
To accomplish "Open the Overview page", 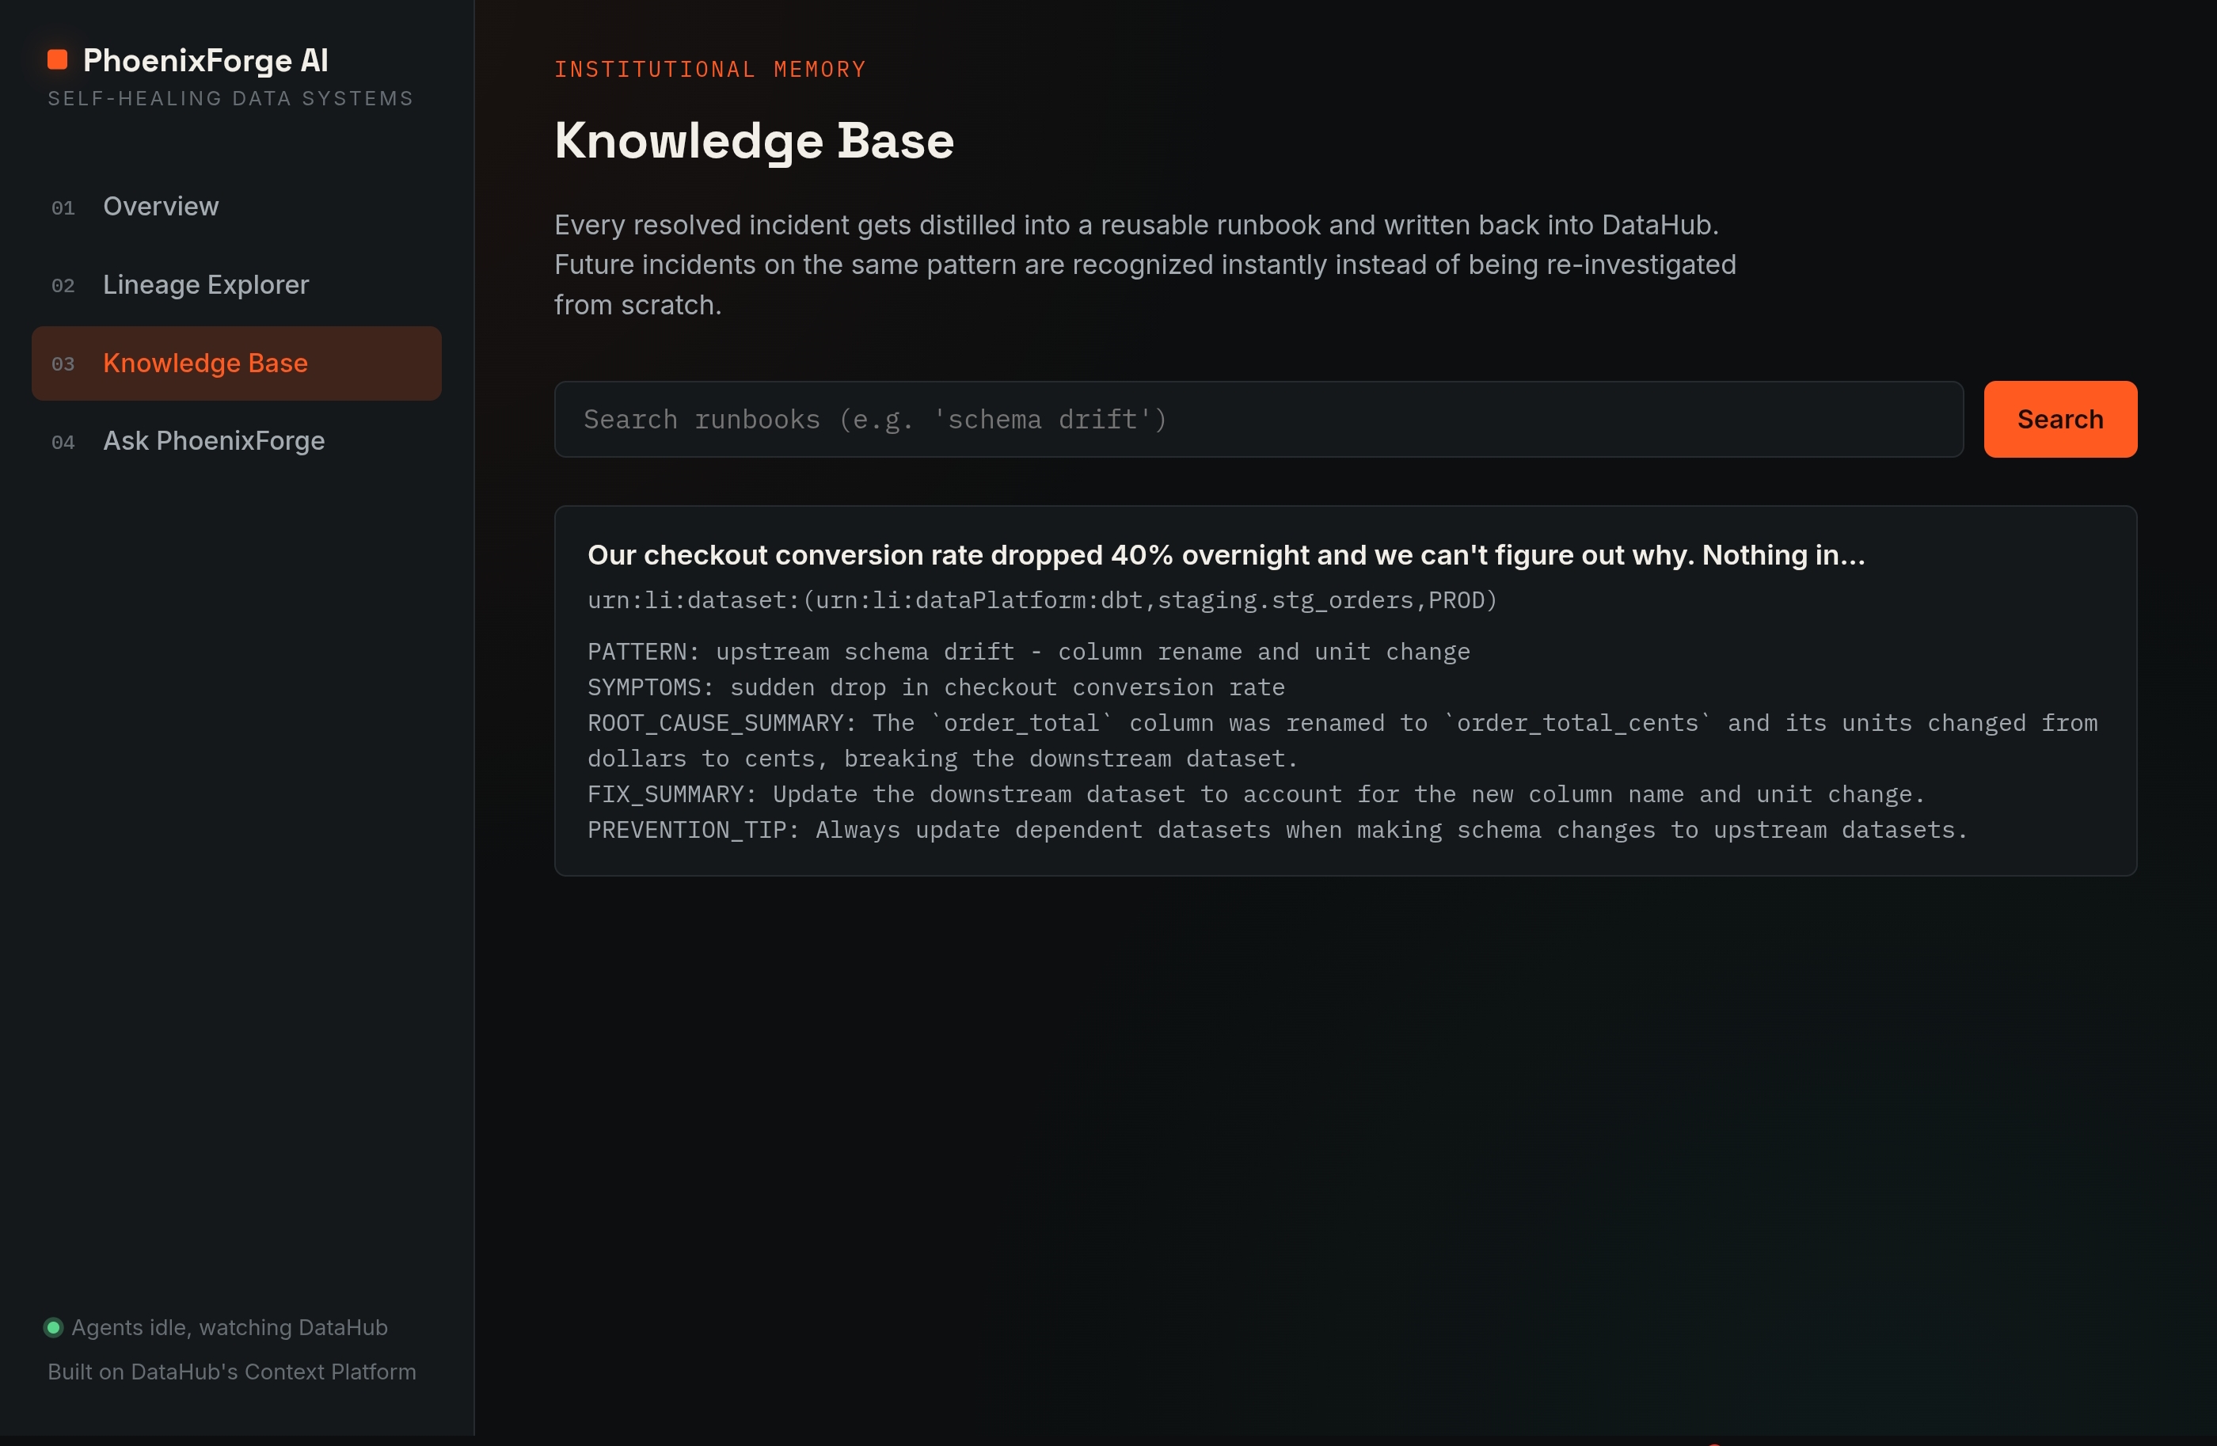I will [237, 207].
